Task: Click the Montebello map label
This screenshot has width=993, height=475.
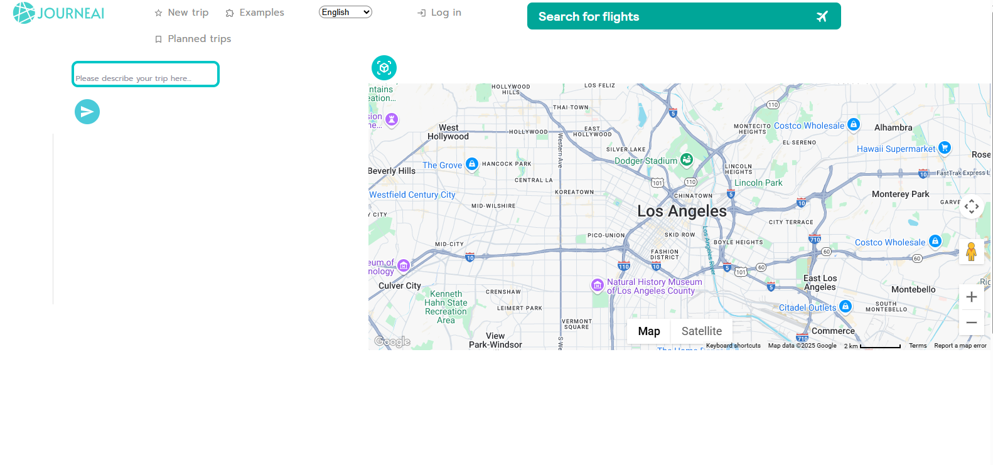Action: pos(913,290)
